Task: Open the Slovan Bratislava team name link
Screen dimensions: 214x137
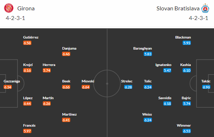Action: click(x=178, y=9)
